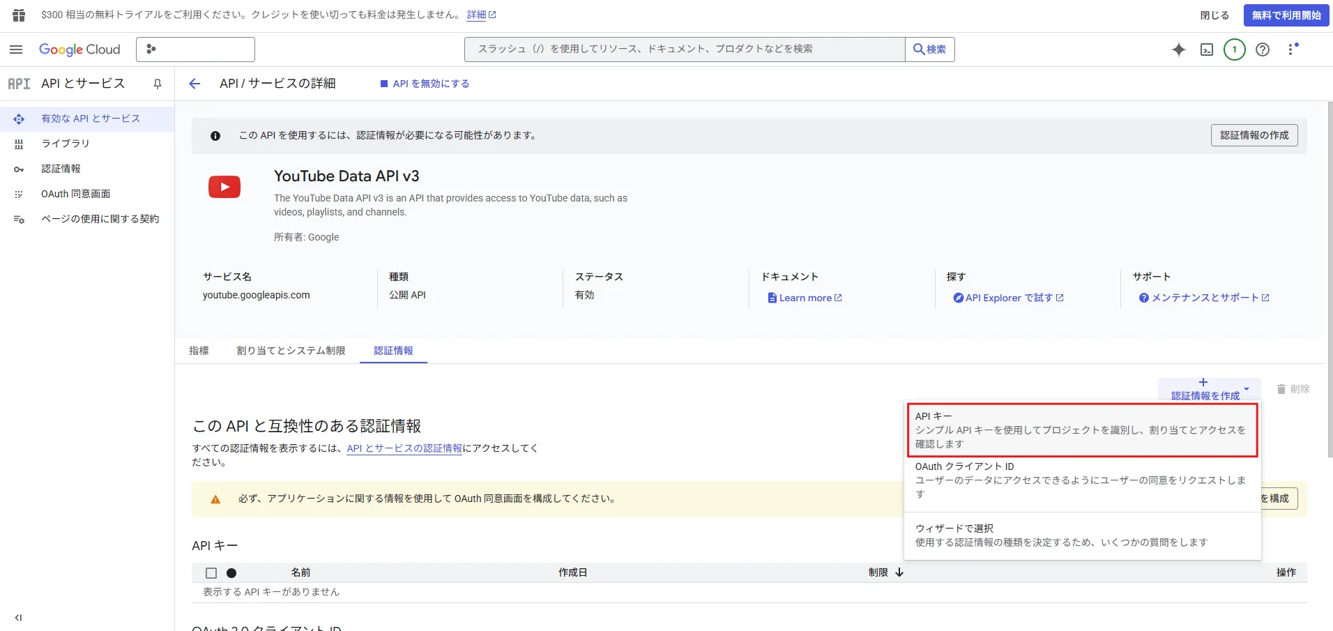Select the 認証情報 tab
The image size is (1333, 631).
click(393, 351)
